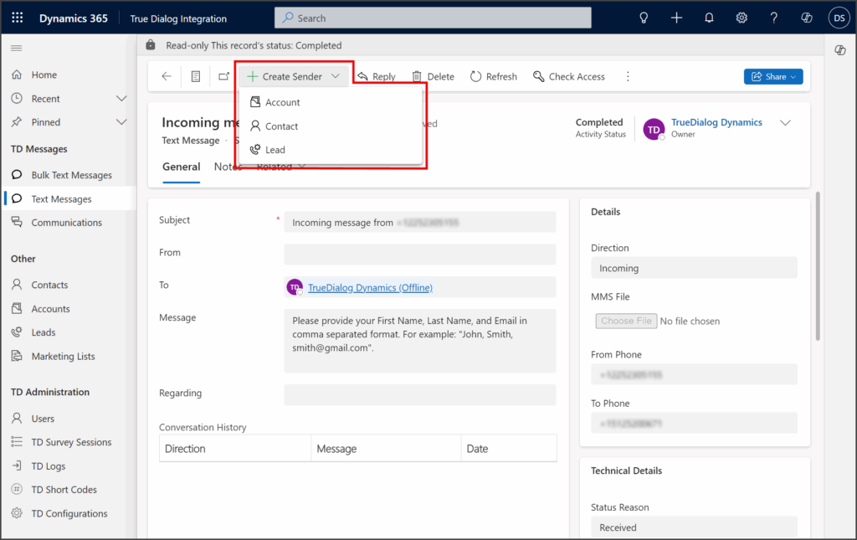
Task: Click the TD owner avatar in header
Action: click(x=654, y=130)
